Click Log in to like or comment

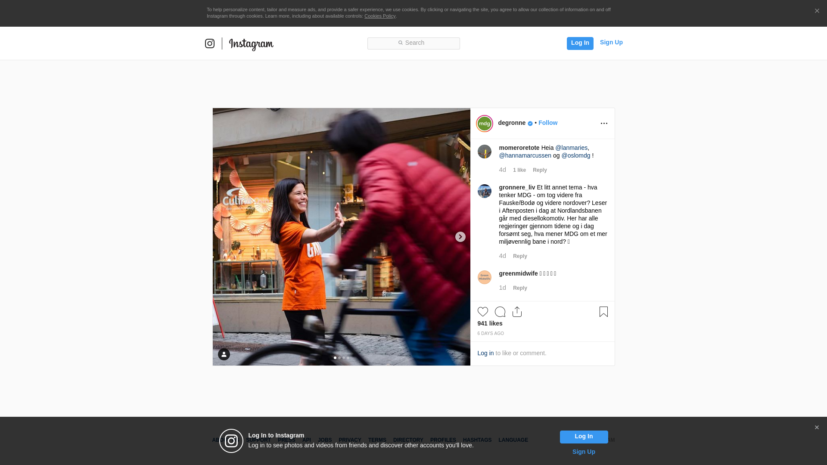pos(485,353)
